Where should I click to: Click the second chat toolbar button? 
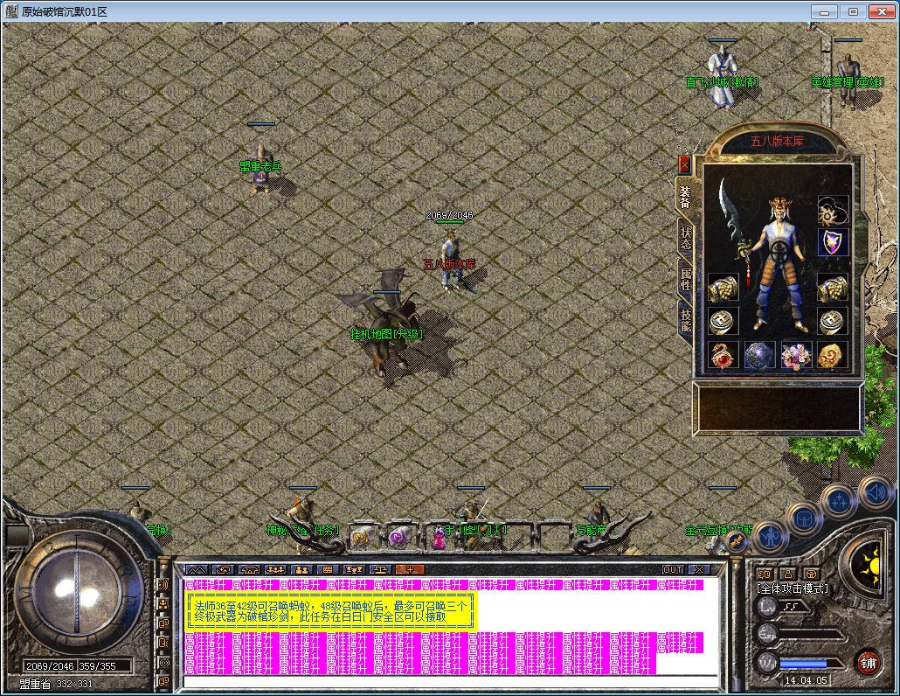coord(223,570)
